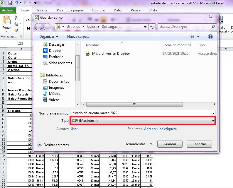Collapse folders with Ocultar carpetas
The image size is (233, 188).
coord(53,145)
